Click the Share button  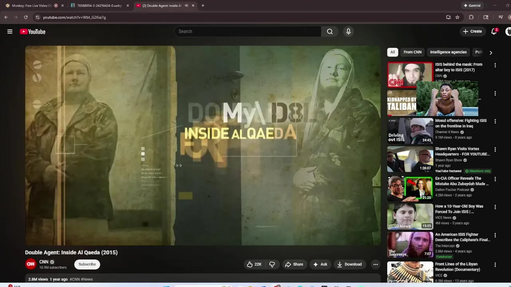294,264
